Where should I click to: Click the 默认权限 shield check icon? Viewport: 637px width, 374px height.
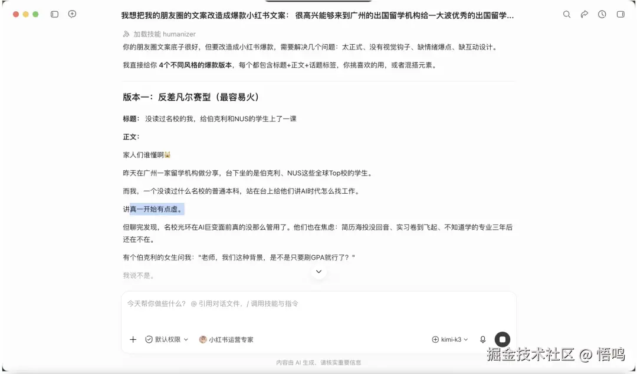pyautogui.click(x=149, y=339)
